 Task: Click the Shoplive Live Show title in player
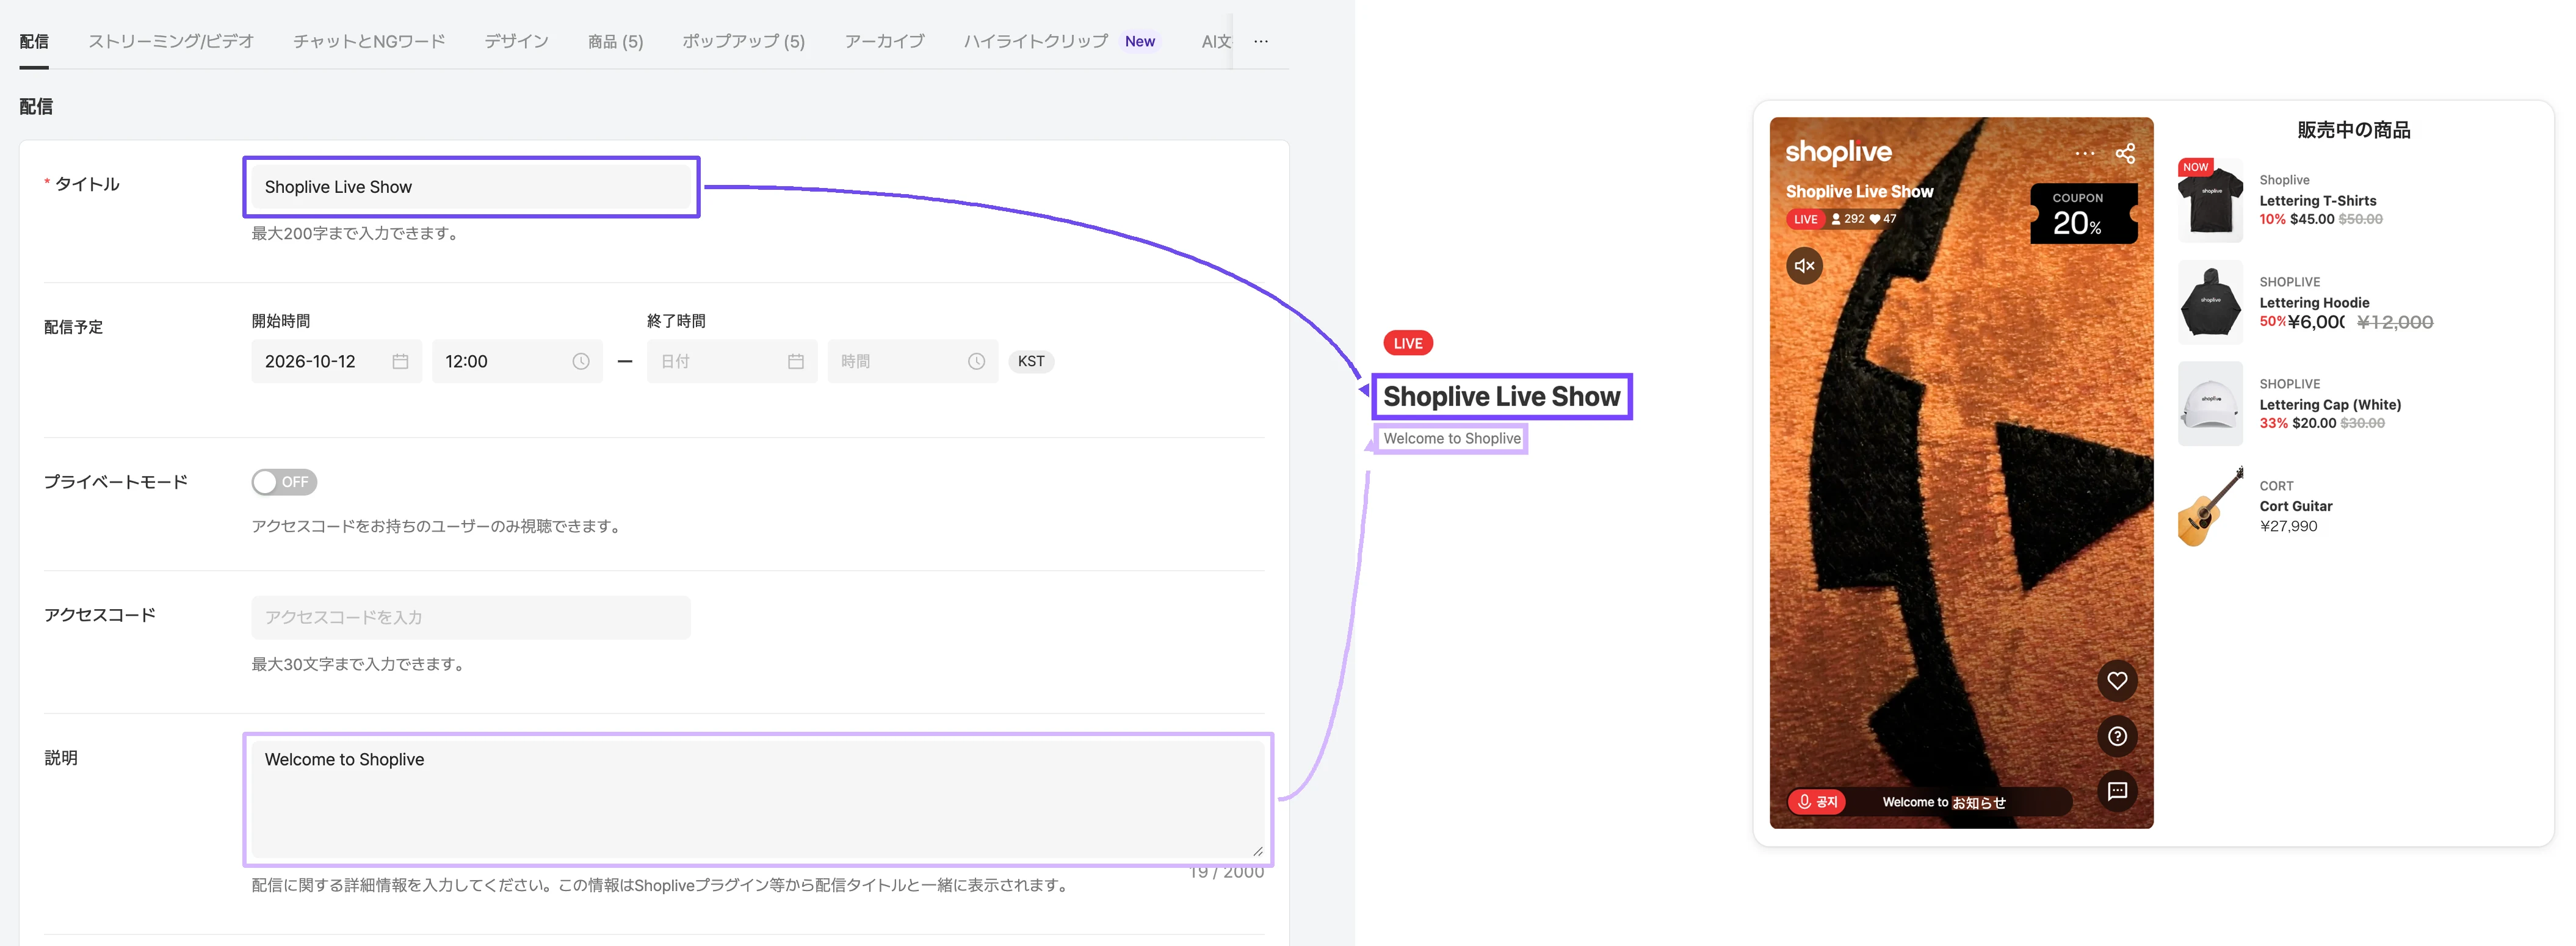[x=1859, y=191]
